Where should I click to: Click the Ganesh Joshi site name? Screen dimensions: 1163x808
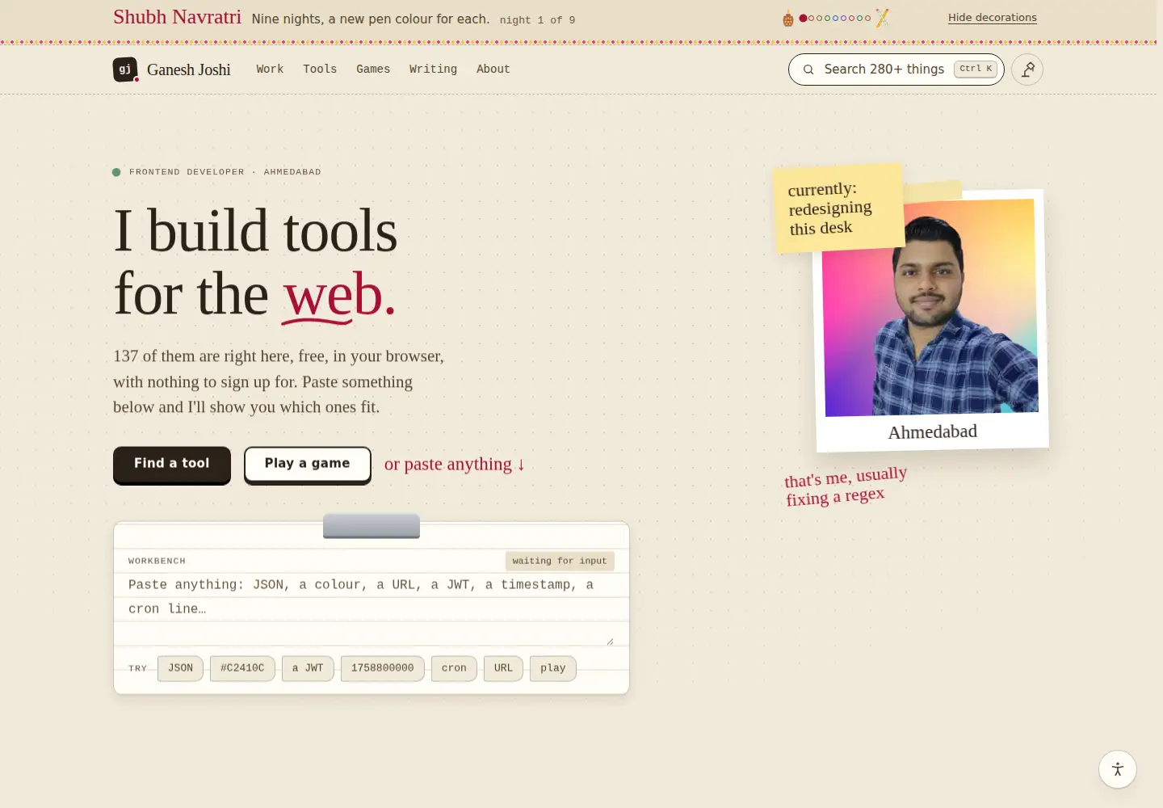point(188,69)
